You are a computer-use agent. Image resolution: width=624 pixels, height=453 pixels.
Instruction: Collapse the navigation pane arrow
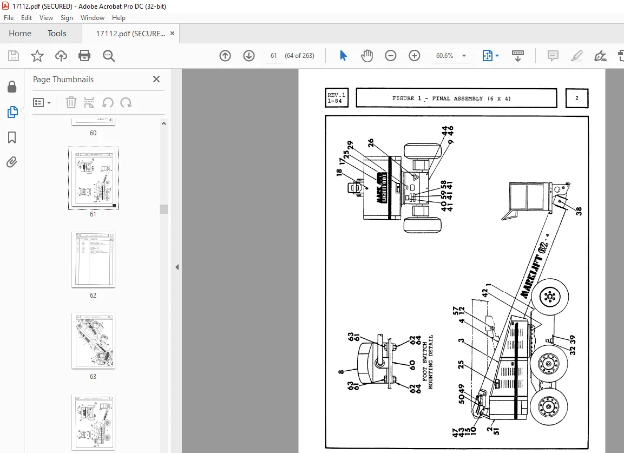point(177,267)
